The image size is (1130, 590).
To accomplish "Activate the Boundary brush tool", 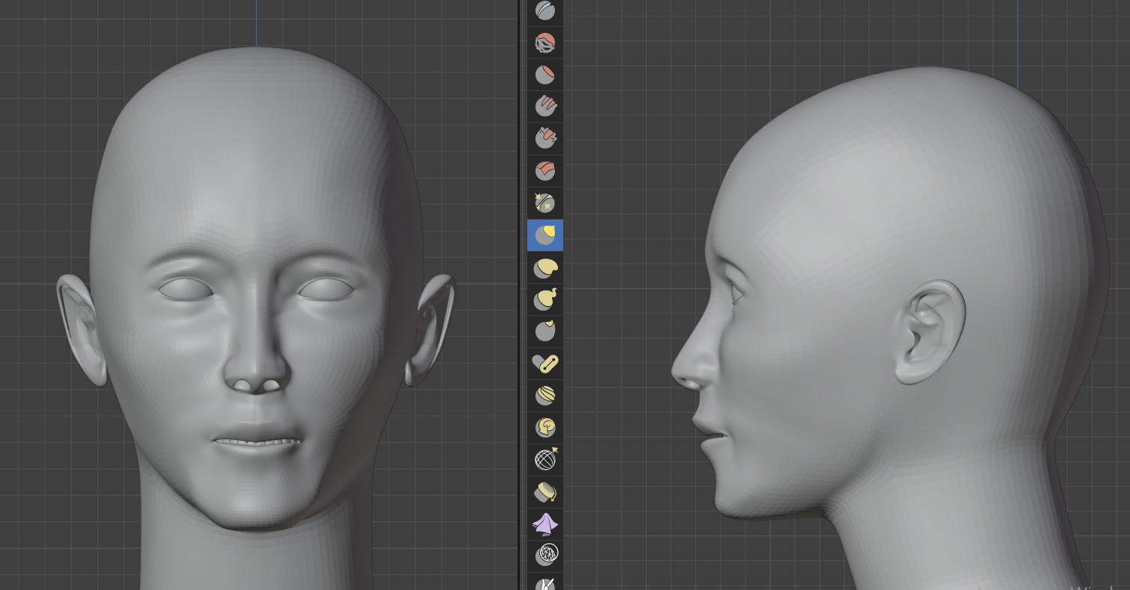I will [x=545, y=491].
